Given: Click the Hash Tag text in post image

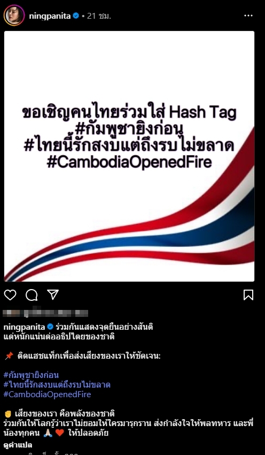Looking at the screenshot, I should tap(202, 112).
